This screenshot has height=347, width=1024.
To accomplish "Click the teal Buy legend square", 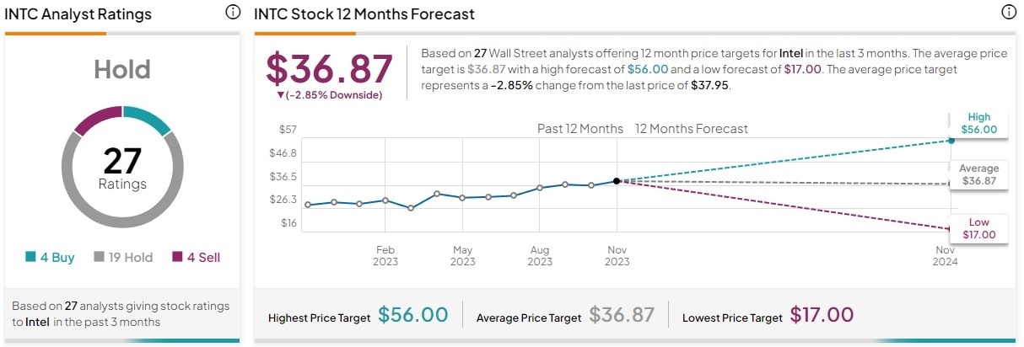I will click(31, 258).
